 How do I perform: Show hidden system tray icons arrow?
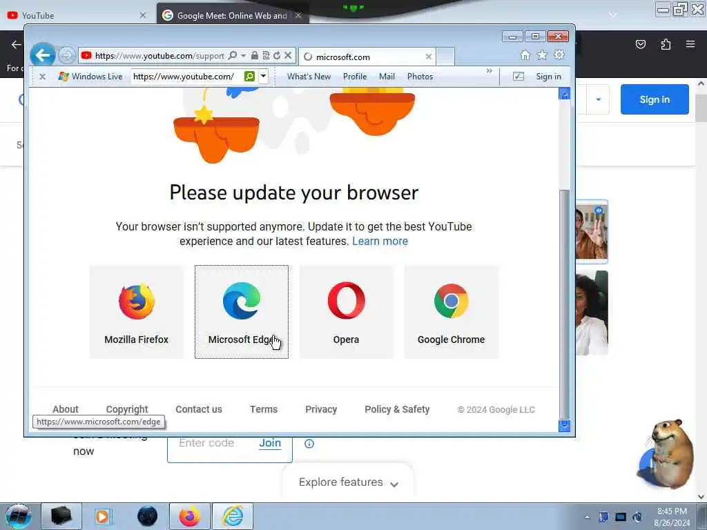click(587, 517)
